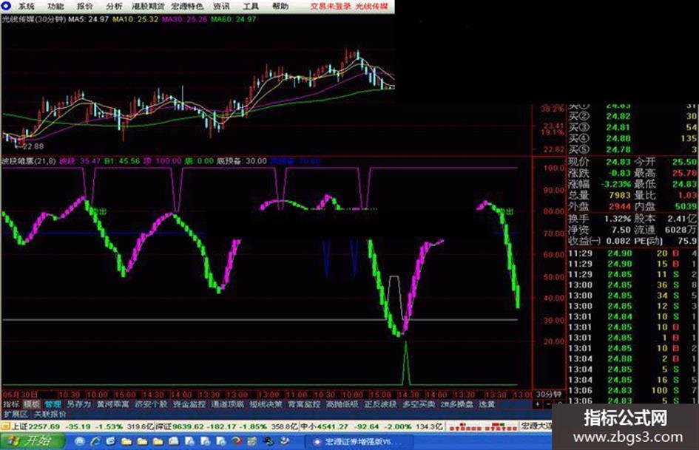Open the 功能 menu
This screenshot has height=450, width=699.
[x=55, y=6]
